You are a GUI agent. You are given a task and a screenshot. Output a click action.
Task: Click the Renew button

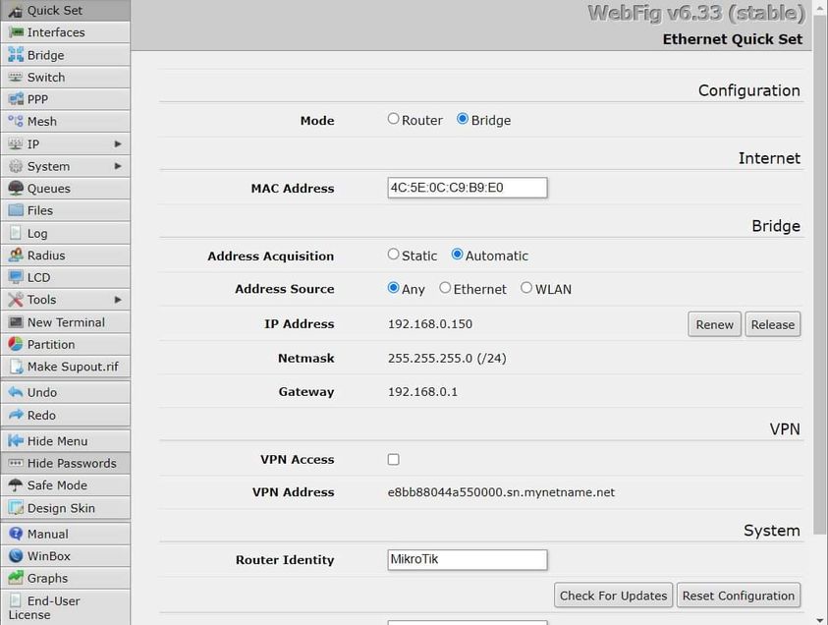(x=714, y=324)
